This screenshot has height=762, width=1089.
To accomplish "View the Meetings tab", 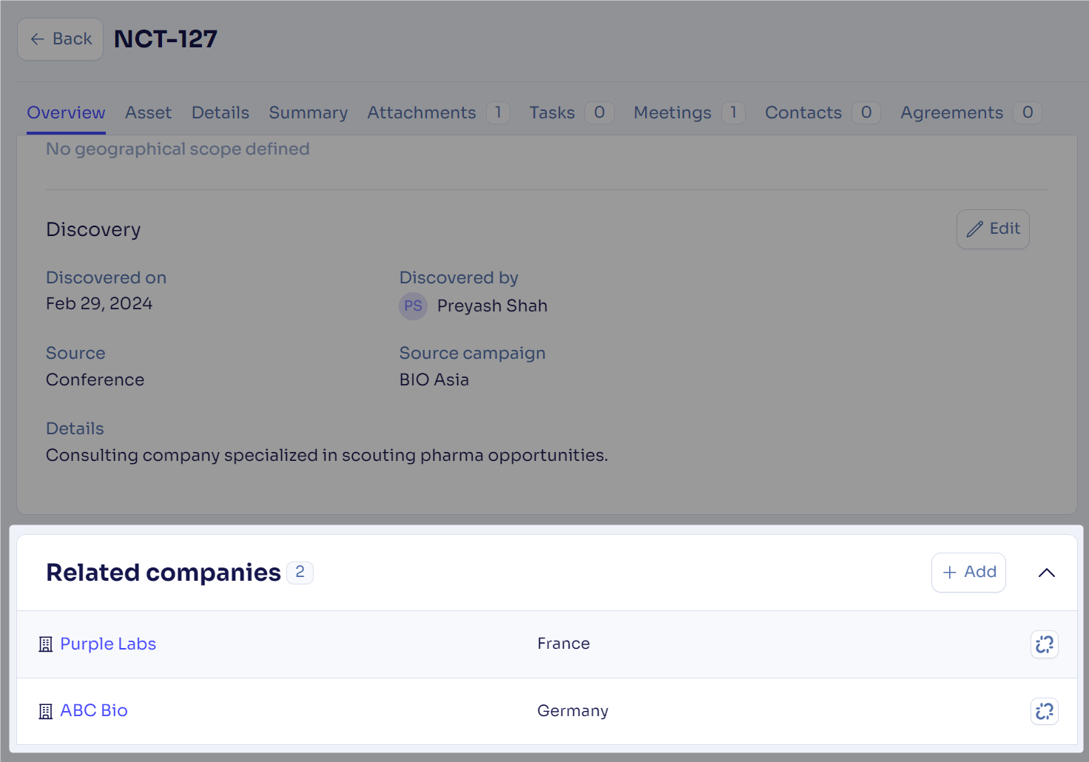I will [672, 113].
